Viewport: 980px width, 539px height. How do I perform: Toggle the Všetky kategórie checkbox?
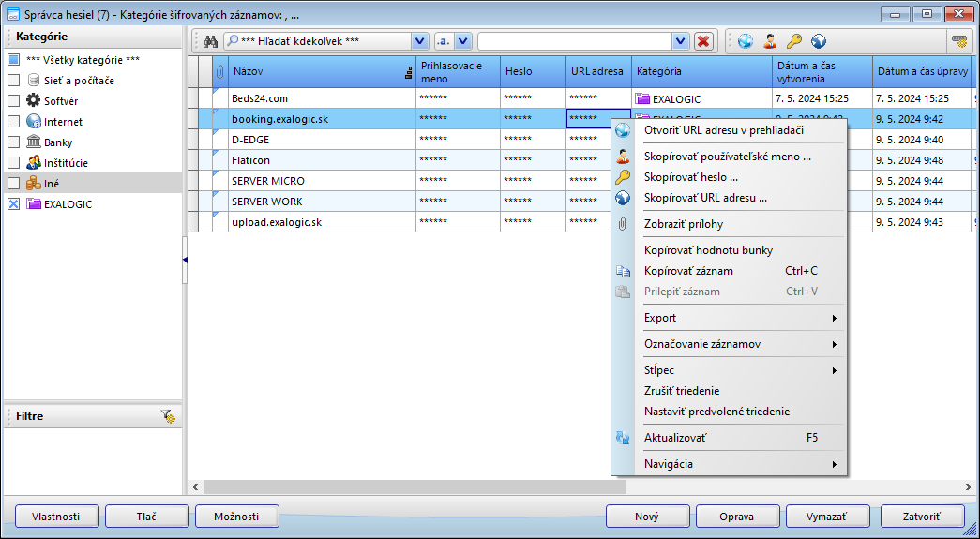point(14,60)
